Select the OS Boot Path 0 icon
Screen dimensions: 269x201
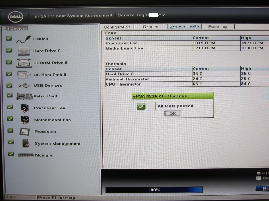[24, 75]
